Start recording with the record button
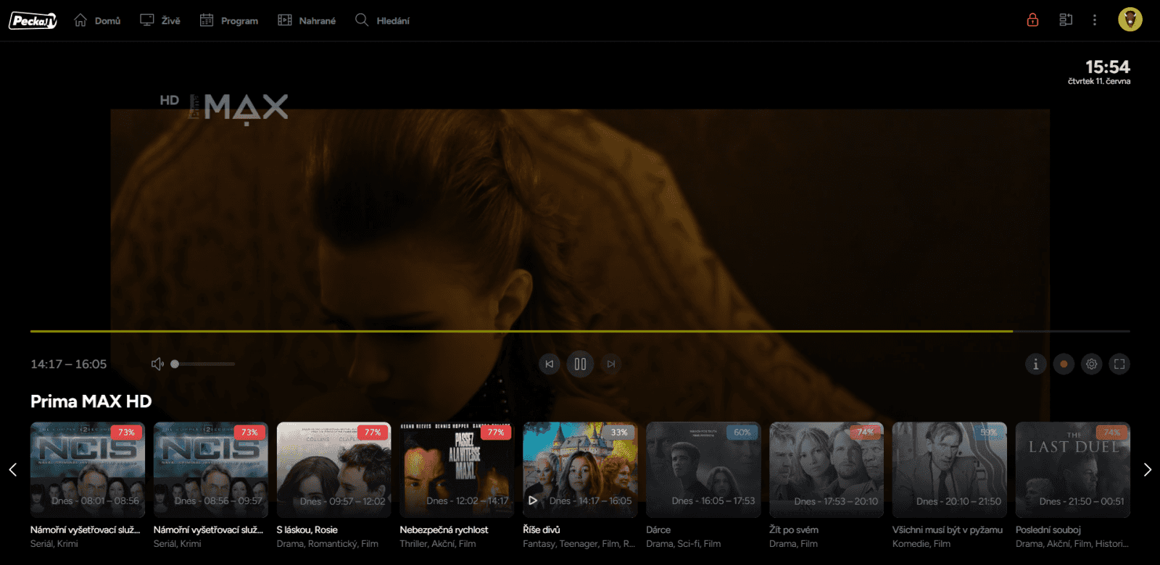 (1064, 364)
